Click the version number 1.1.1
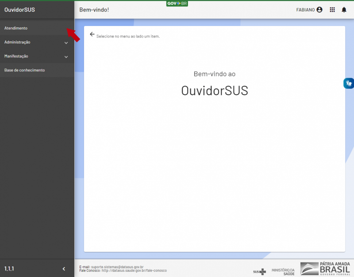 [9, 268]
